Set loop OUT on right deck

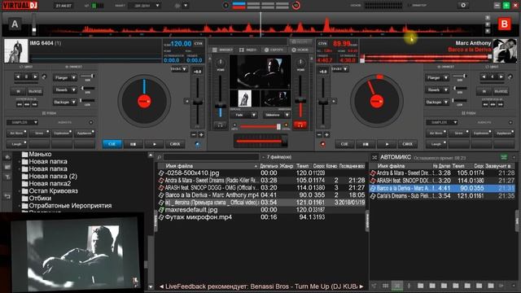(x=501, y=91)
